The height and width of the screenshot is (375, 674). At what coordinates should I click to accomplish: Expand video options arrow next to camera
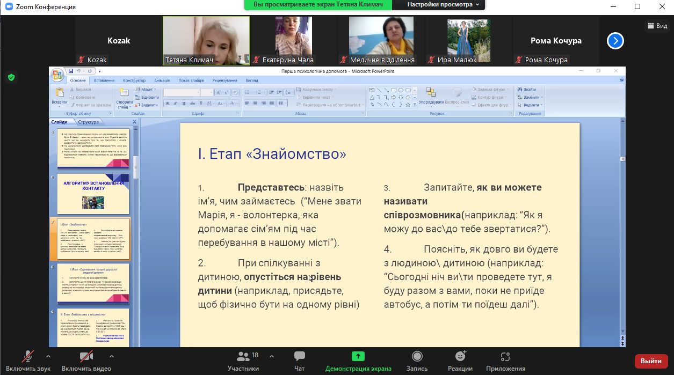tap(111, 356)
